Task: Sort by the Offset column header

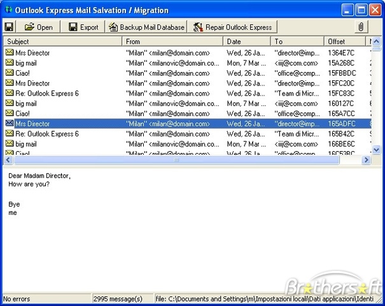Action: [x=345, y=41]
